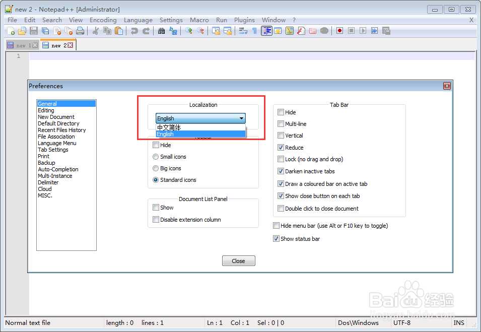Screen dimensions: 481x332
Task: Click Run macro multiple times icon
Action: 375,31
